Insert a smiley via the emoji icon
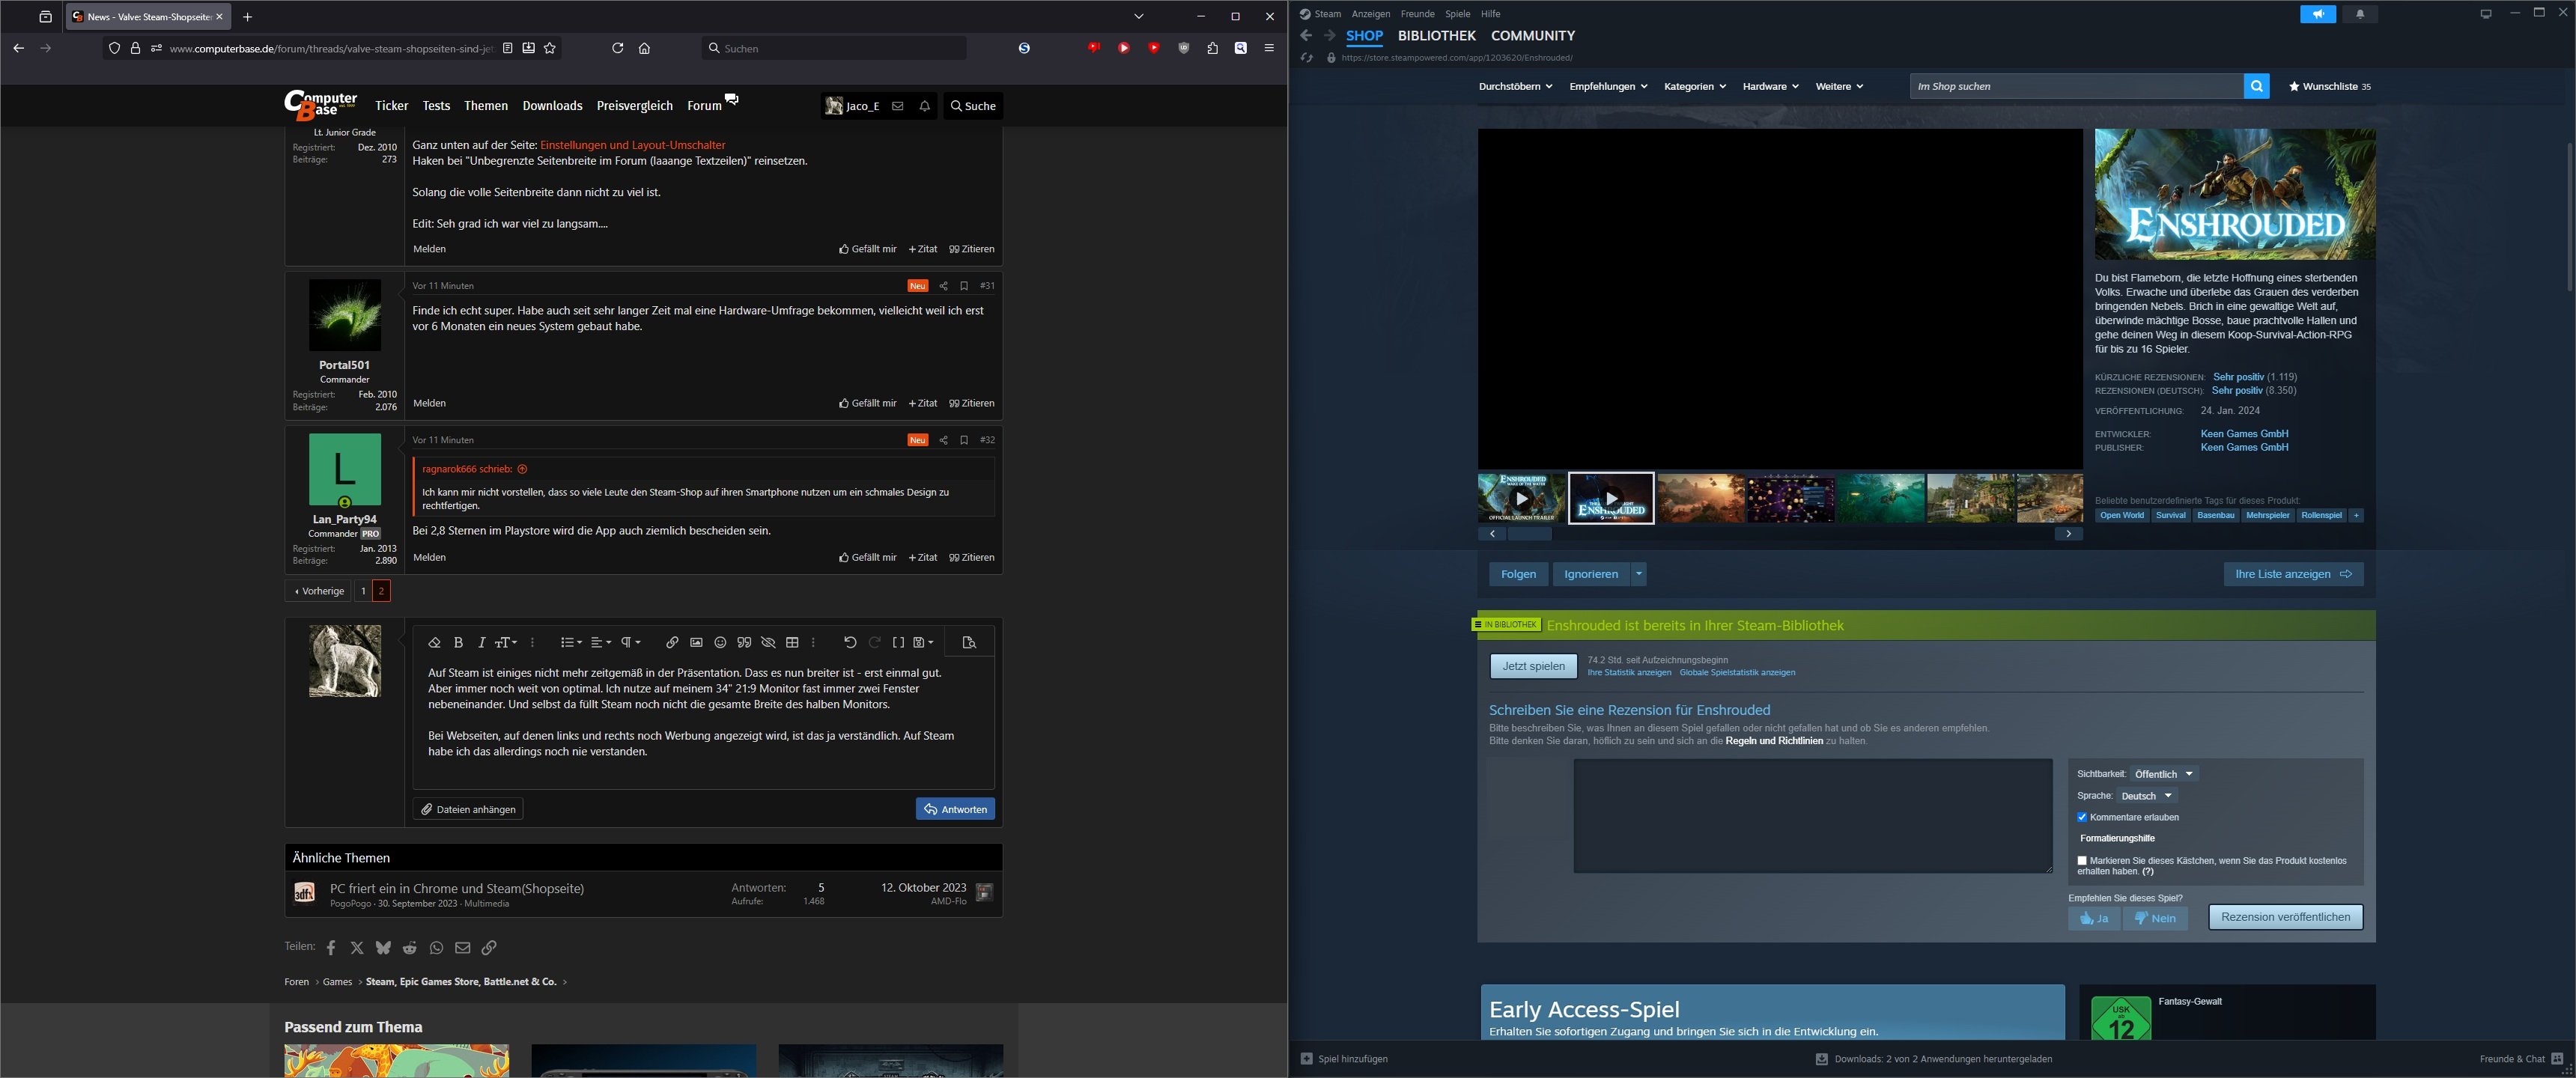 point(720,642)
